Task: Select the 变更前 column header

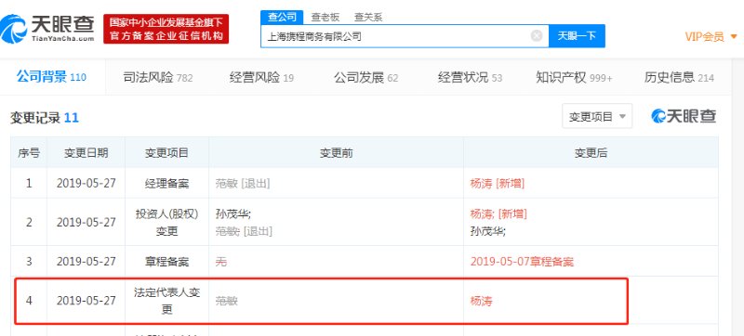Action: [336, 153]
